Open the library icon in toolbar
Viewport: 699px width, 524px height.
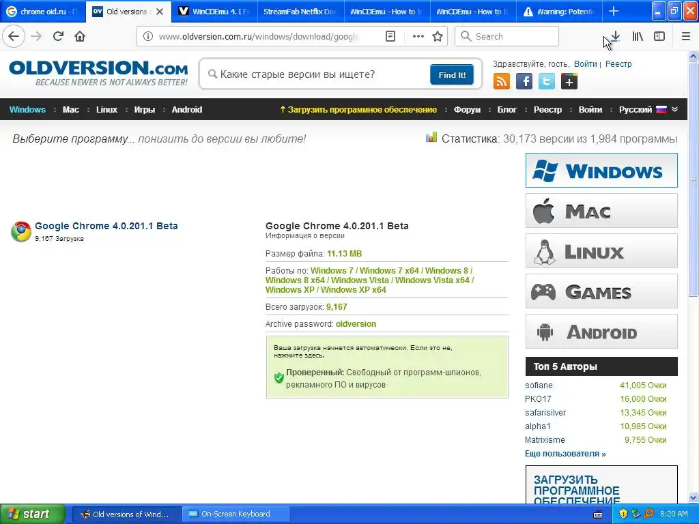[x=638, y=36]
